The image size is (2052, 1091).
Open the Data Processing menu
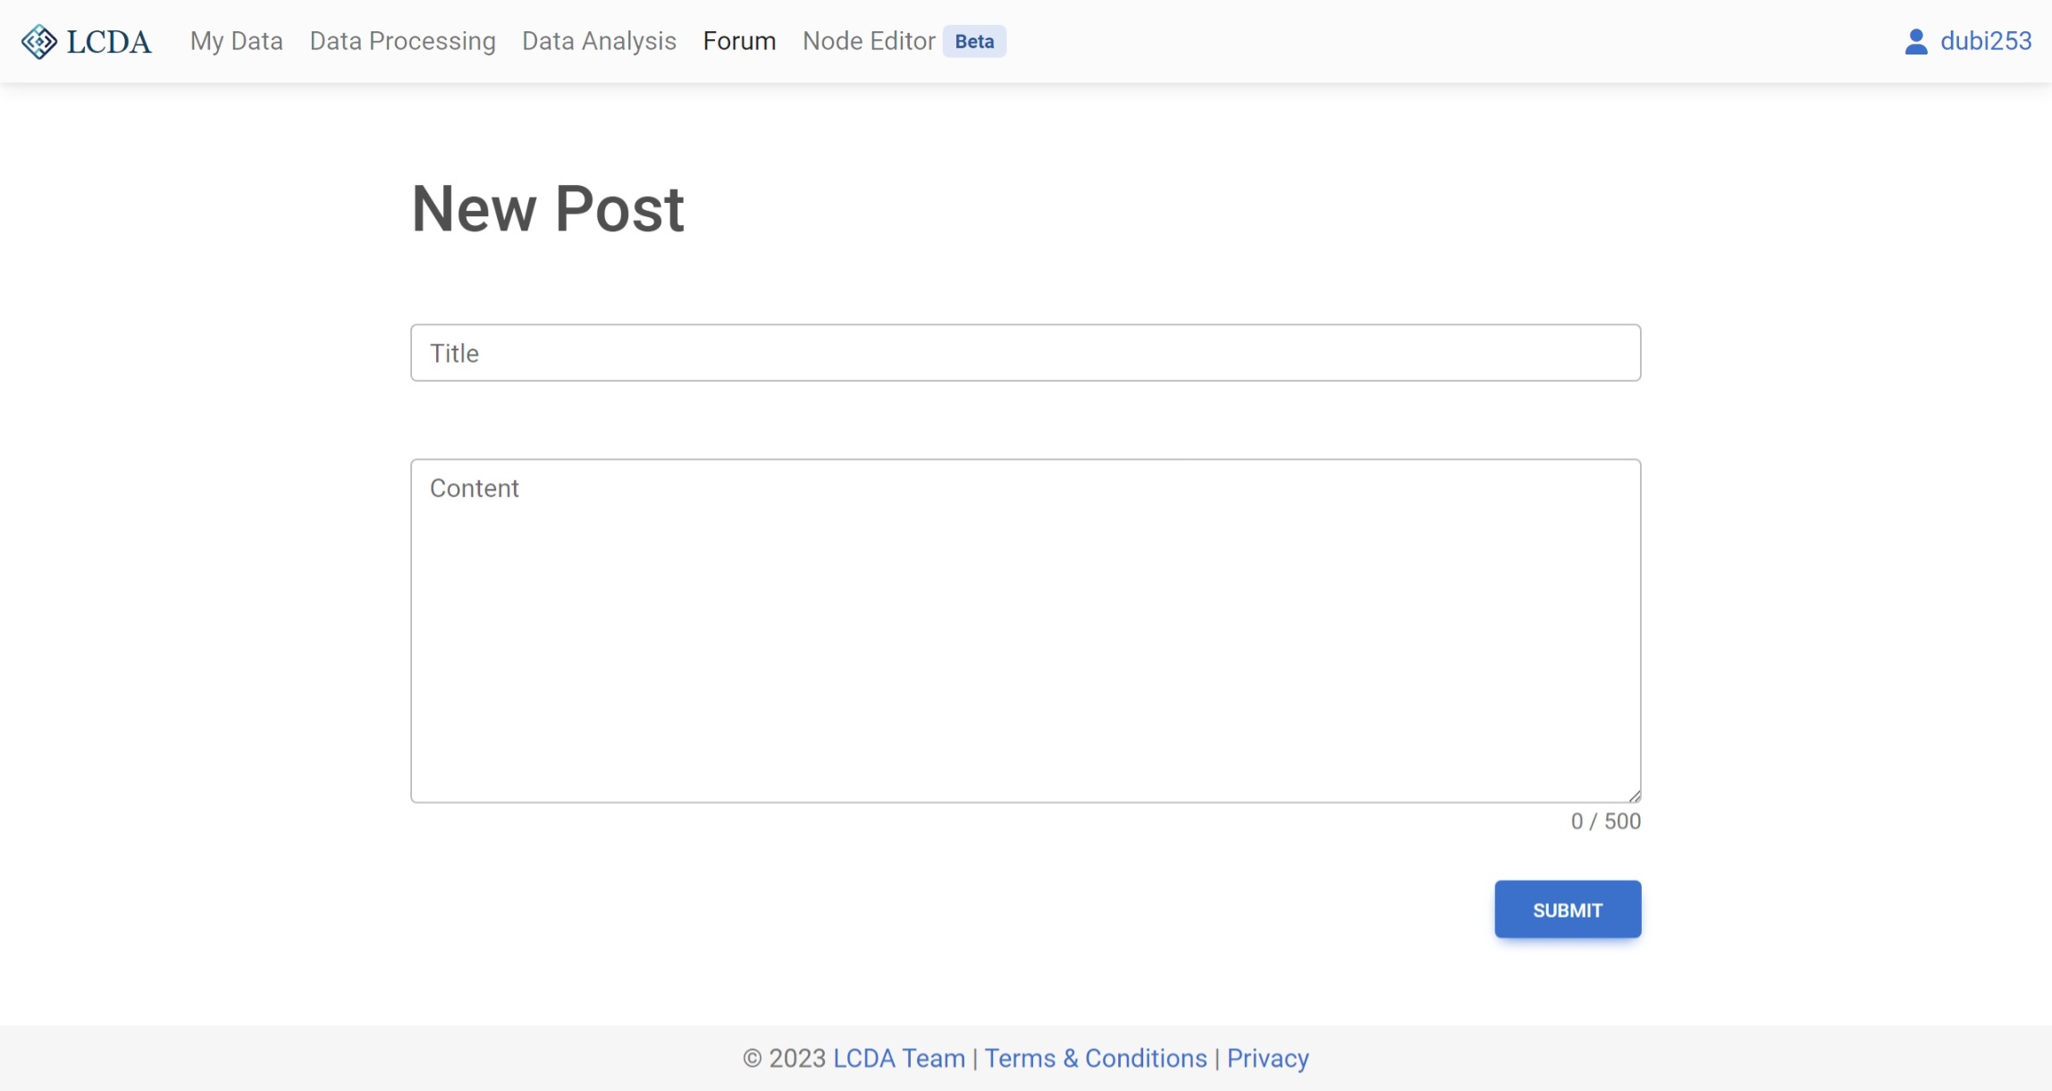[x=402, y=41]
